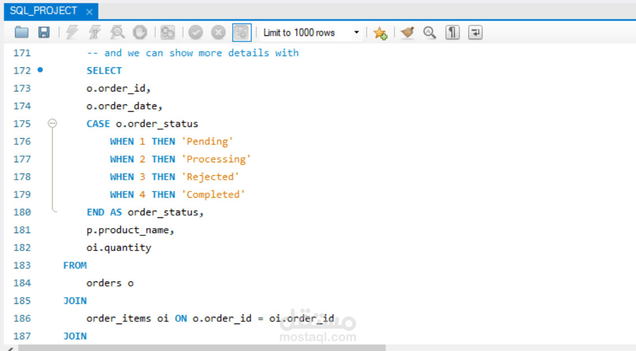Toggle invisible characters display

[452, 33]
